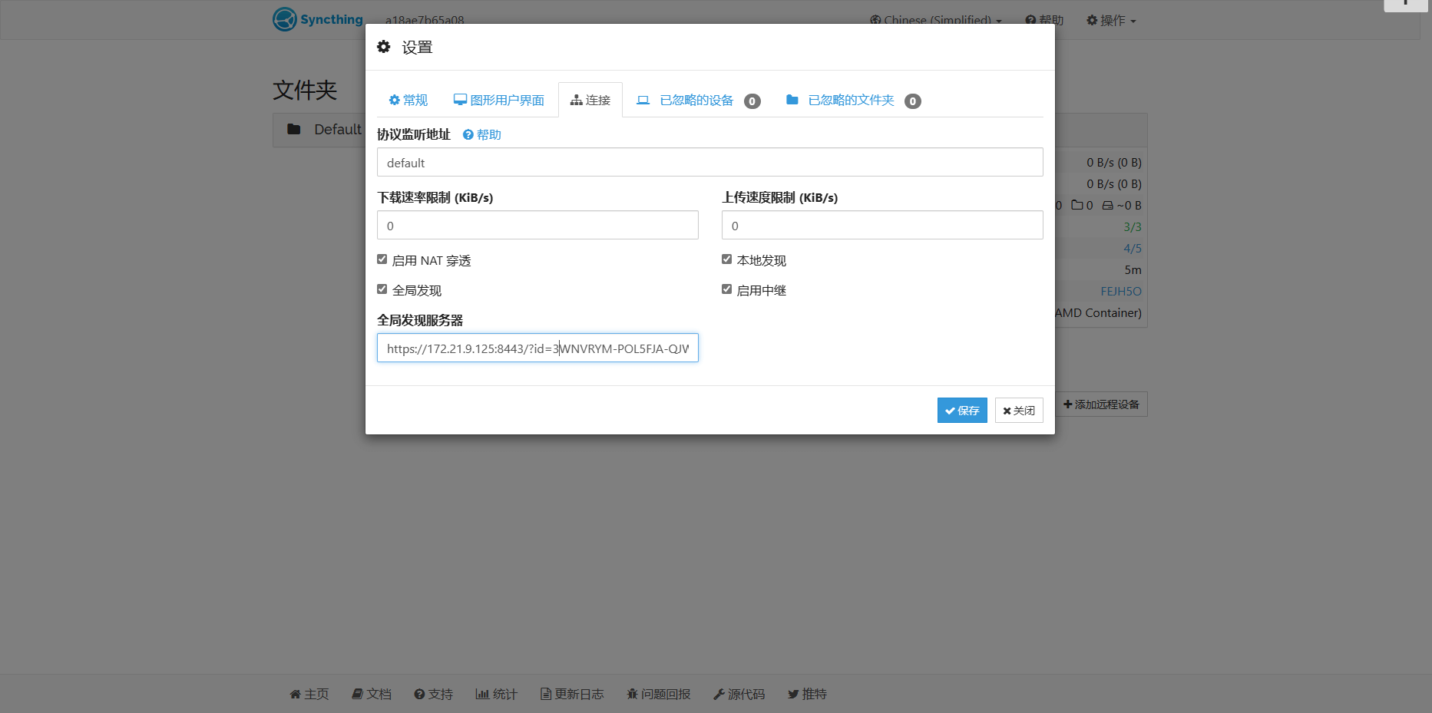This screenshot has height=713, width=1432.
Task: Expand the 操作 actions dropdown
Action: click(1111, 20)
